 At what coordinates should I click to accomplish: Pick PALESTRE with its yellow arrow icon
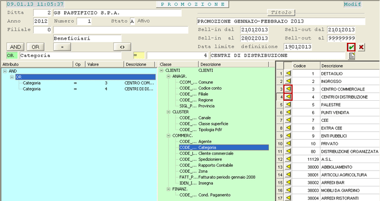pos(288,105)
